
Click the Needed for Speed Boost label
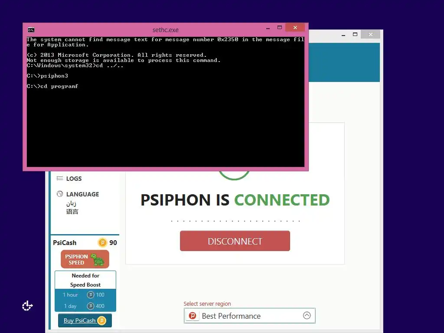tap(85, 280)
